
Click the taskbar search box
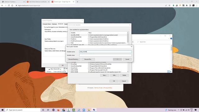click(23, 110)
